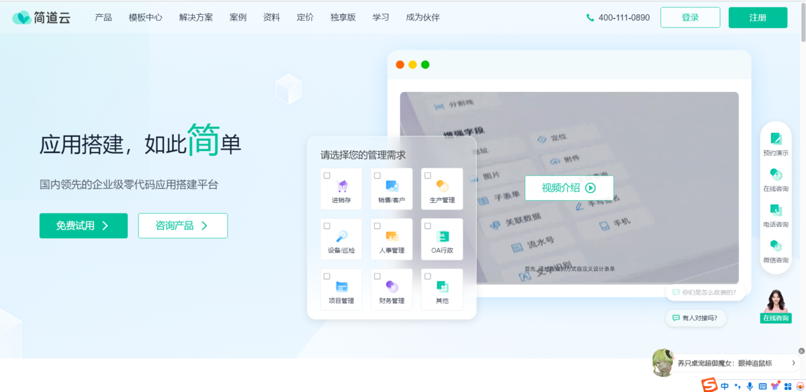Viewport: 806px width, 392px height.
Task: Click the 简道云 logo icon
Action: [x=21, y=17]
